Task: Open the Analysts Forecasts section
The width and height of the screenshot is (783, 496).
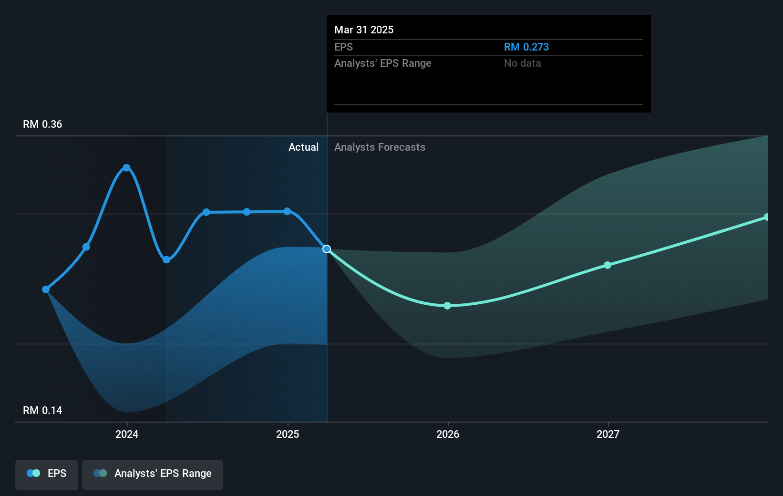Action: tap(379, 147)
